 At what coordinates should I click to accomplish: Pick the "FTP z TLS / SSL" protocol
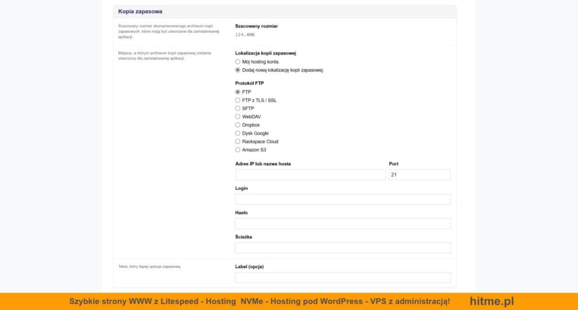(x=238, y=100)
